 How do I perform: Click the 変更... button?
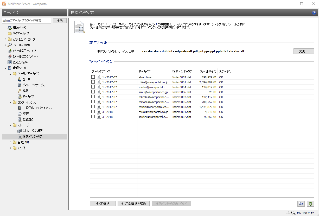(303, 51)
